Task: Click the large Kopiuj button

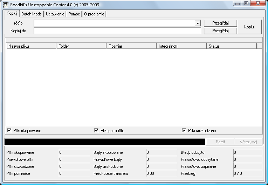Action: [x=249, y=27]
